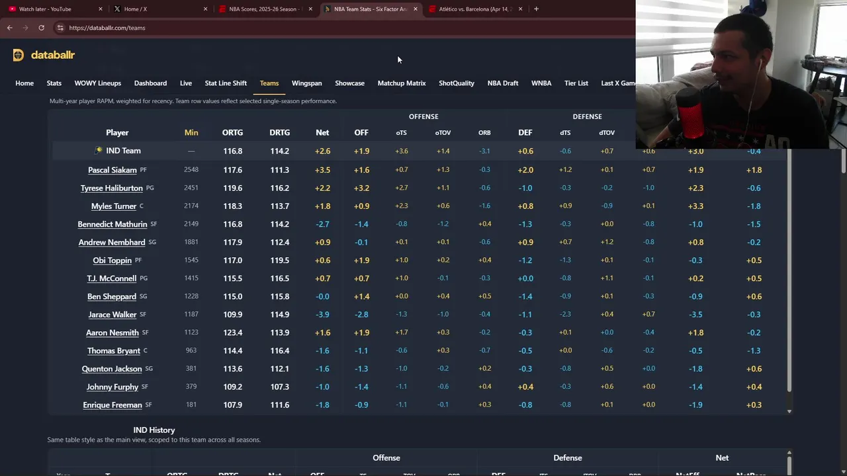Viewport: 847px width, 476px height.
Task: Open Matchup Matrix page
Action: [402, 83]
